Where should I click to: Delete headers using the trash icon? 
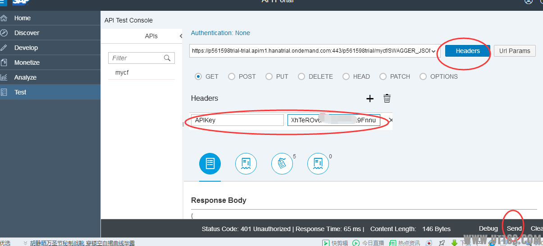tap(387, 98)
